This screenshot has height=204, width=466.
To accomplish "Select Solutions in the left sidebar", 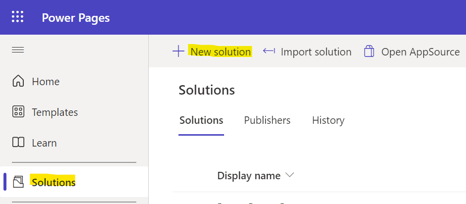I will pos(74,182).
